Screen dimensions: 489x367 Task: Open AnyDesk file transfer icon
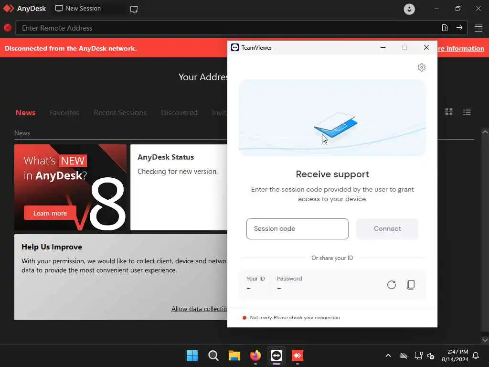click(445, 28)
